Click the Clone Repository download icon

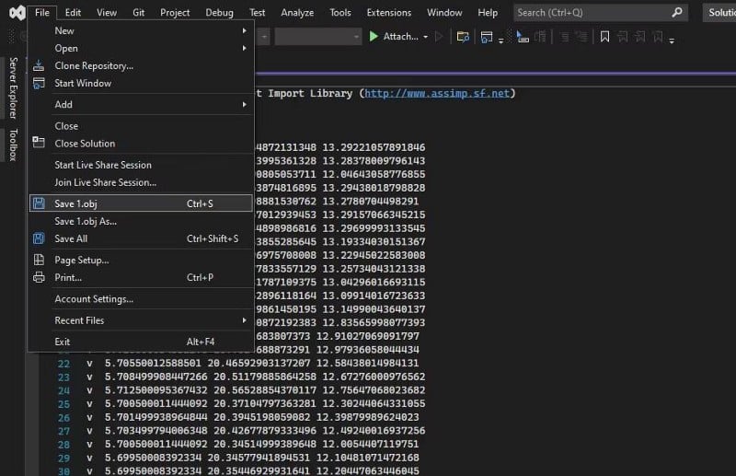pos(39,66)
